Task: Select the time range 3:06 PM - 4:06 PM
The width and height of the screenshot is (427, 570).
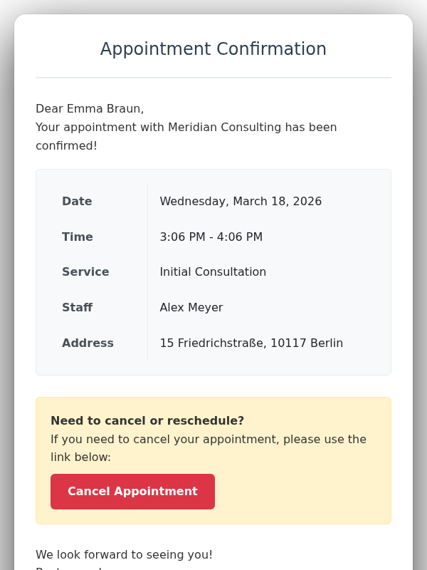Action: point(211,237)
